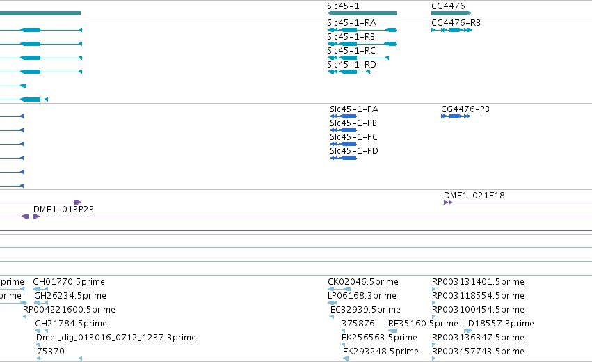Click the CG4476 gene span arrow bar
The width and height of the screenshot is (592, 362).
451,13
